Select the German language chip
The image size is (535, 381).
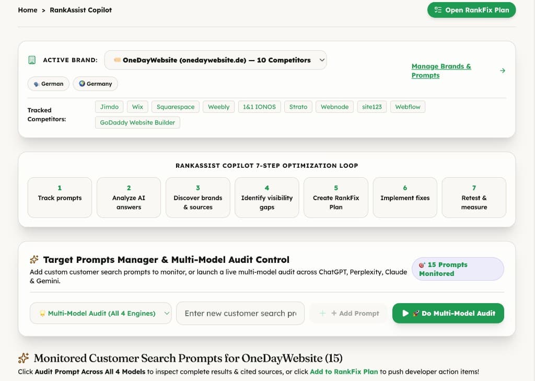pos(49,84)
